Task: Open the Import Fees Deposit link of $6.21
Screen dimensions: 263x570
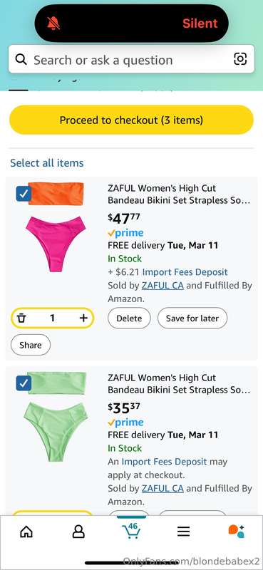Action: (x=185, y=272)
